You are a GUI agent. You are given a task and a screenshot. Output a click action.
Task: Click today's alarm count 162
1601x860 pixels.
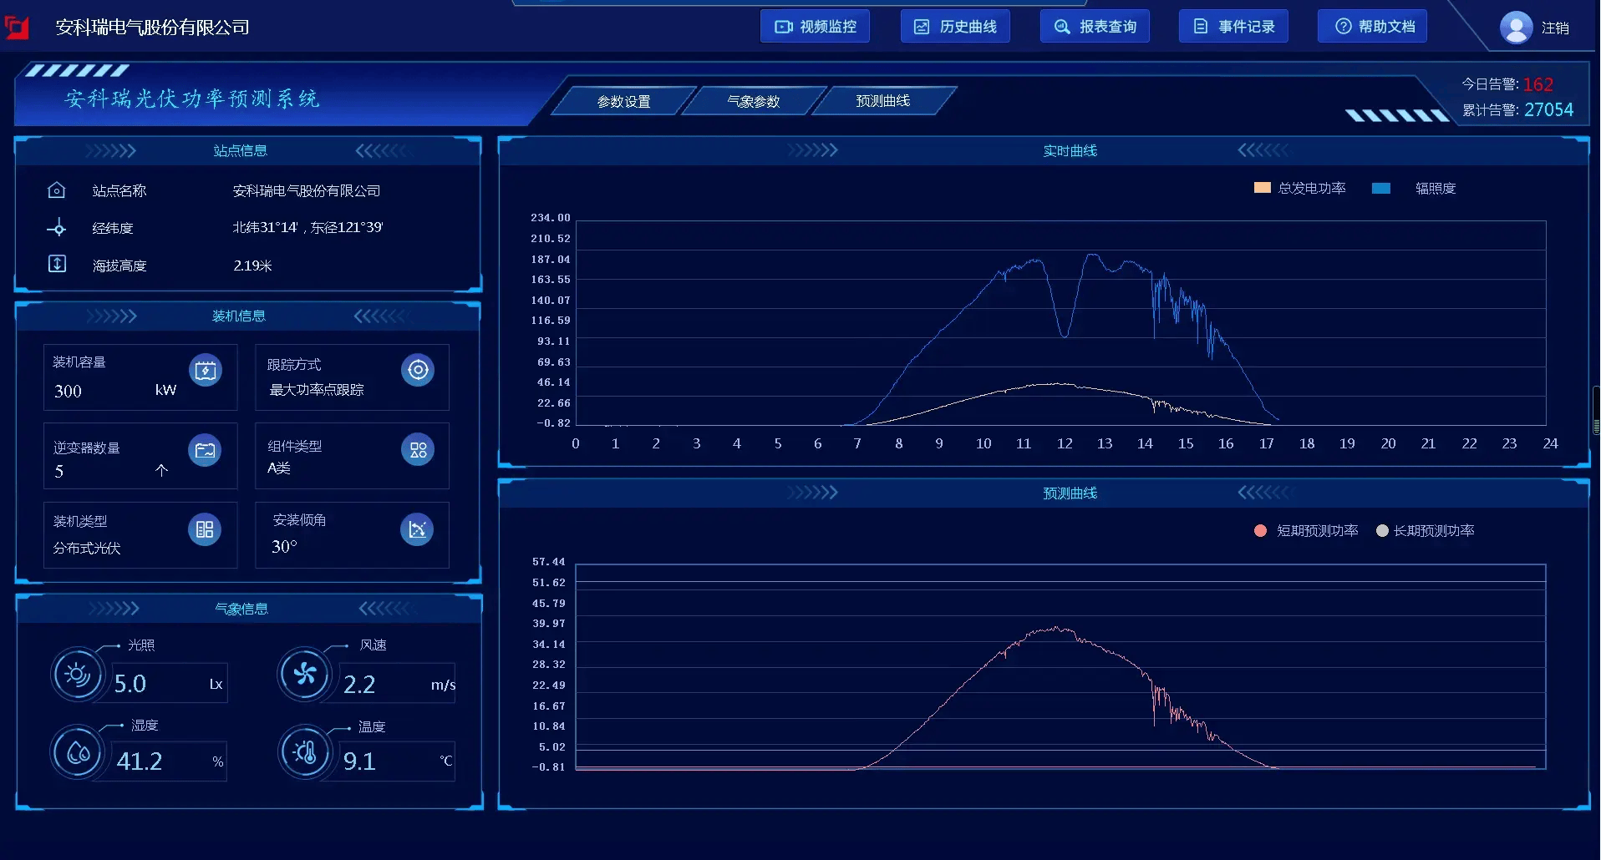[1537, 84]
